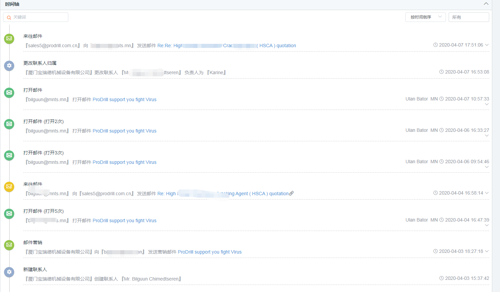This screenshot has height=292, width=500.
Task: Click Ulan Bator MN location in 打开3次 entry
Action: [422, 162]
